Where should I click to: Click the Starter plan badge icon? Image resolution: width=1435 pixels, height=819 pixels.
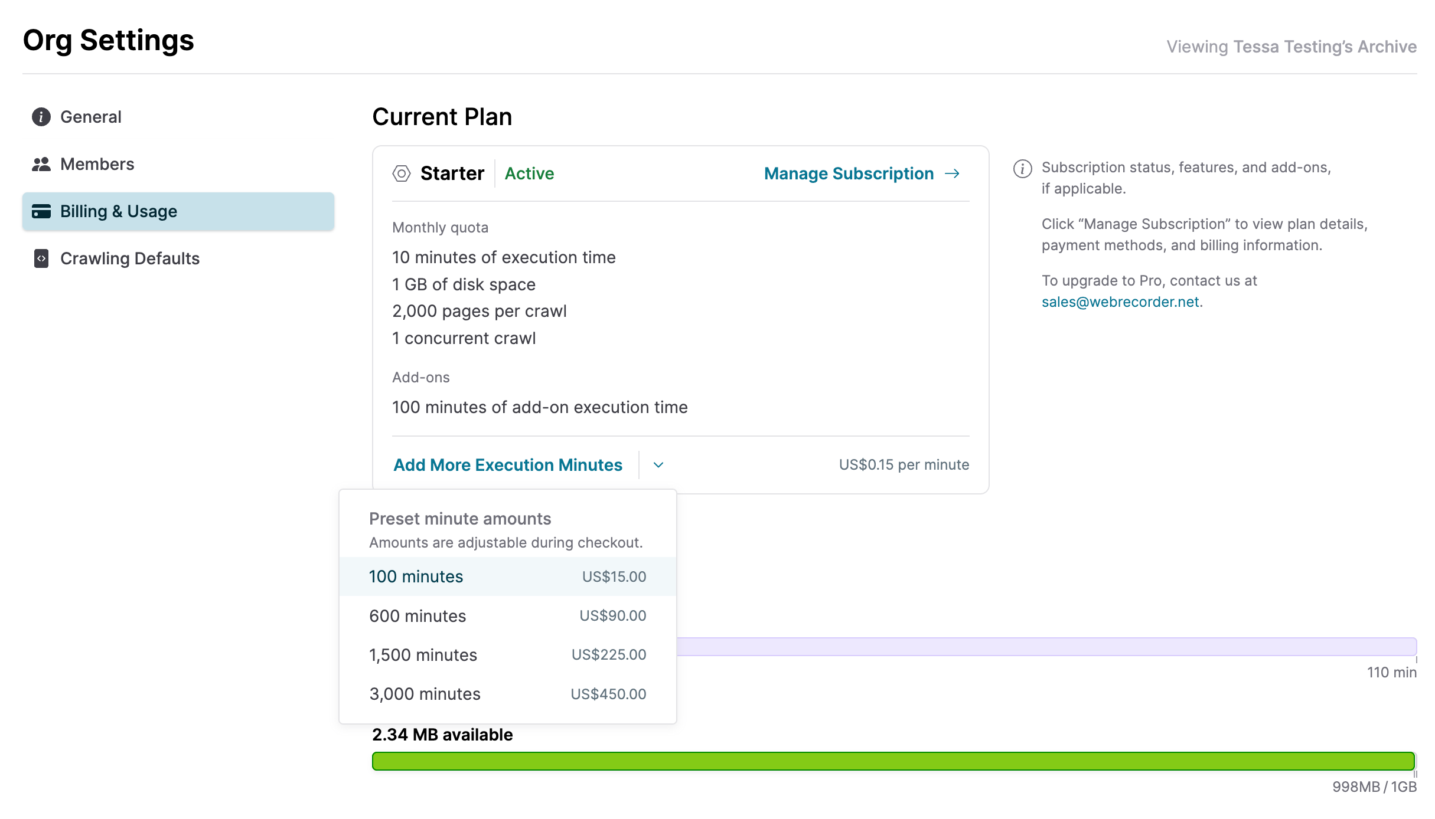(402, 173)
